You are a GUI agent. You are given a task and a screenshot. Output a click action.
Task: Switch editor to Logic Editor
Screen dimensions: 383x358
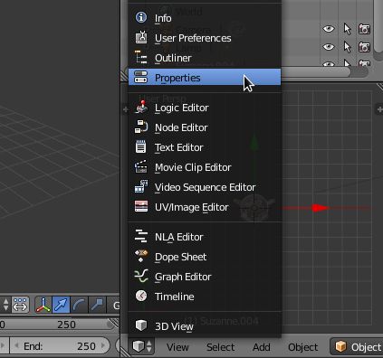tap(205, 108)
